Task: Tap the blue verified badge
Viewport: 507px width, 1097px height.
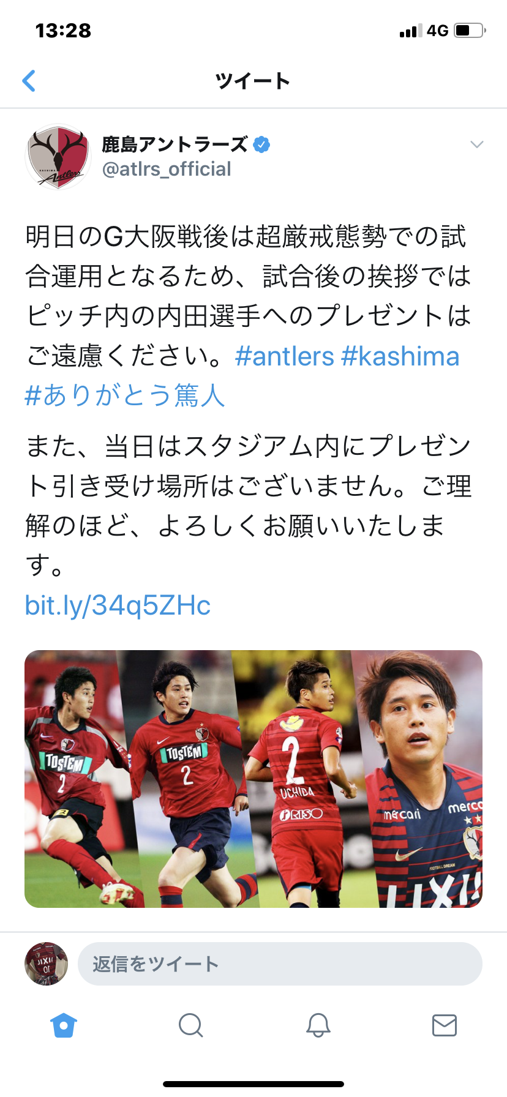Action: [261, 144]
